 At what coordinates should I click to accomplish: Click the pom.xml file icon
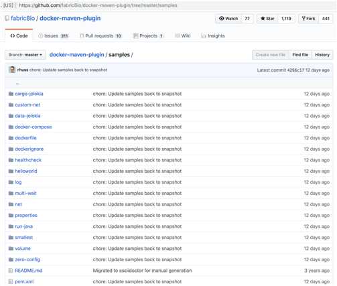click(11, 281)
